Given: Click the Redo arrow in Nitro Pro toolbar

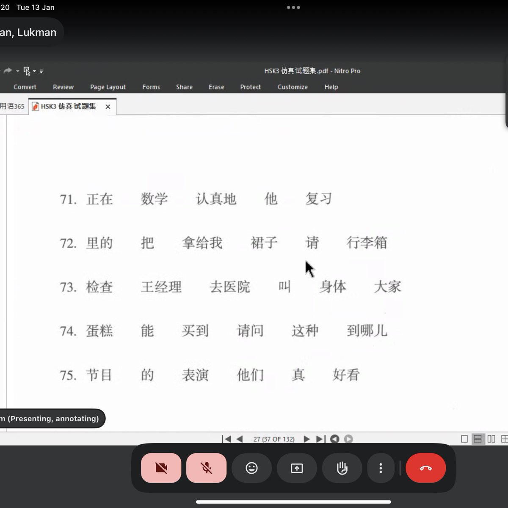Looking at the screenshot, I should tap(7, 71).
